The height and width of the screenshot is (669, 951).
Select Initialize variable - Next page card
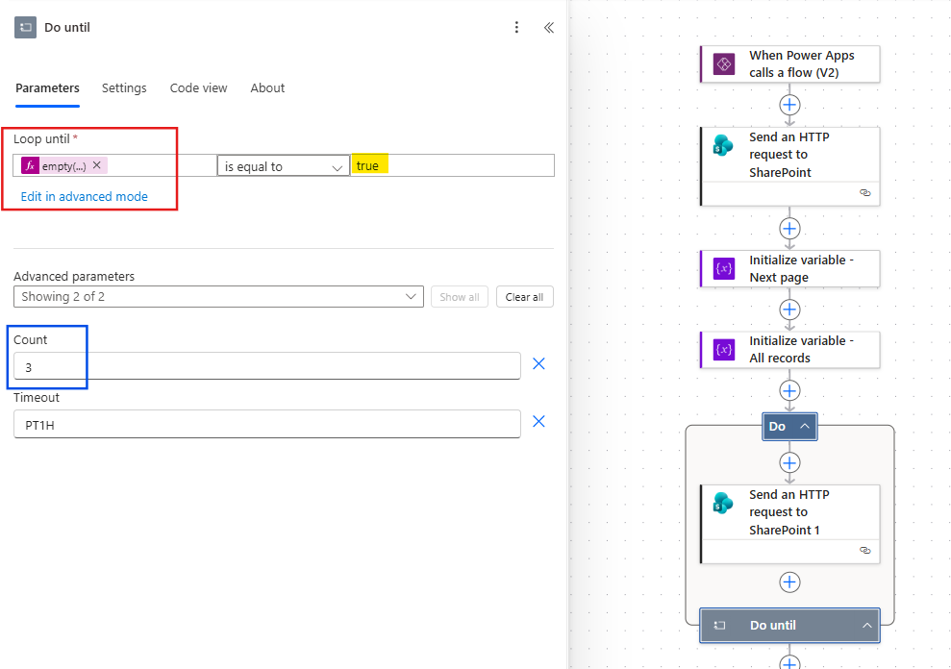(x=789, y=269)
